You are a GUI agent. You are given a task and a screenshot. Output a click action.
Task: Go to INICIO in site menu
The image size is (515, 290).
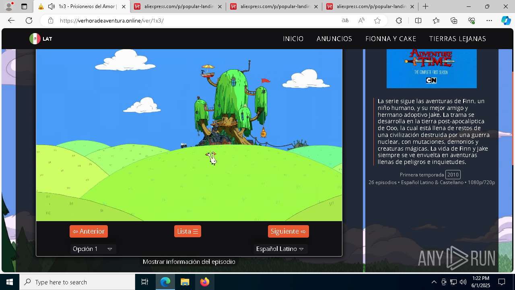click(x=293, y=39)
